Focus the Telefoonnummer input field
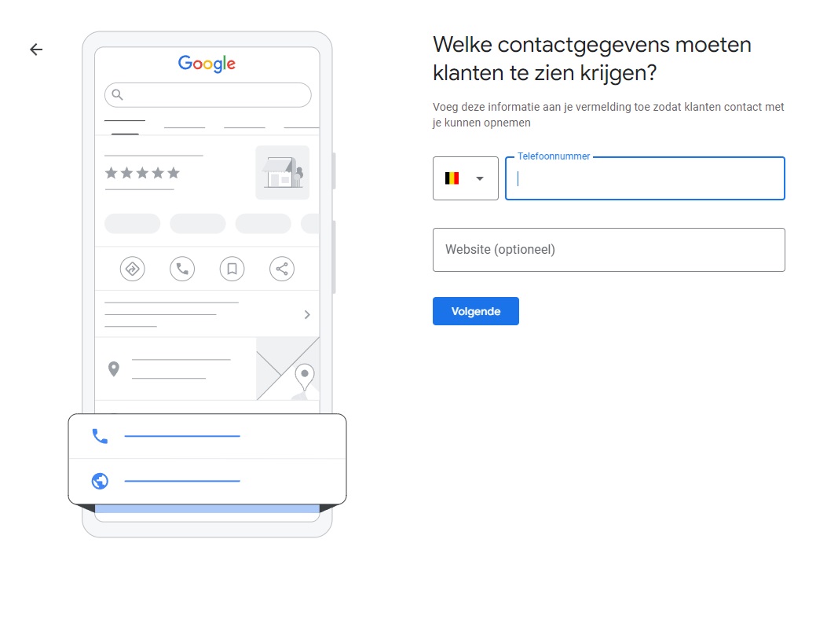This screenshot has height=638, width=827. click(644, 180)
